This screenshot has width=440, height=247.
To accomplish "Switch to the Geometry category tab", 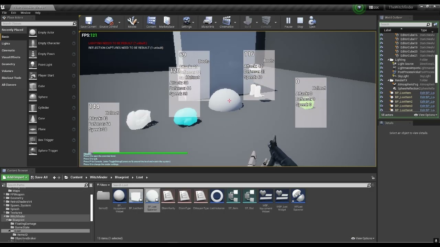I will (13, 64).
